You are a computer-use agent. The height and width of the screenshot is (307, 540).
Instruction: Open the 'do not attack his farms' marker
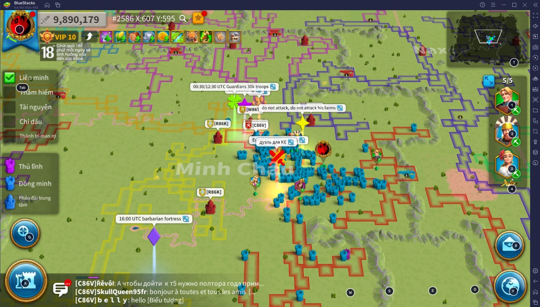pos(302,108)
